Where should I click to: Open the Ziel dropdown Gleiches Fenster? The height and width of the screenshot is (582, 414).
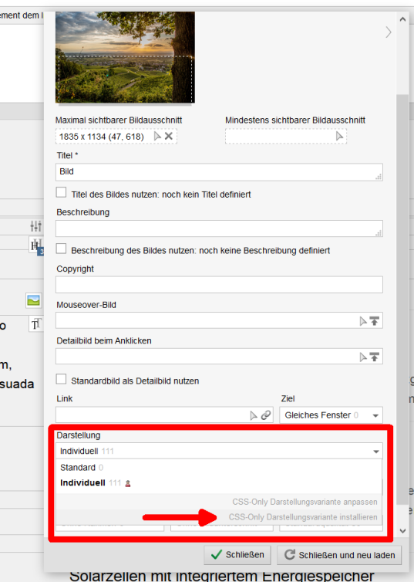click(x=331, y=415)
